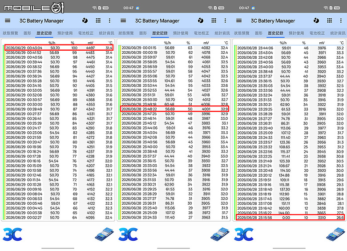The image size is (347, 251).
Task: Open hamburger menu in left panel
Action: coord(8,20)
